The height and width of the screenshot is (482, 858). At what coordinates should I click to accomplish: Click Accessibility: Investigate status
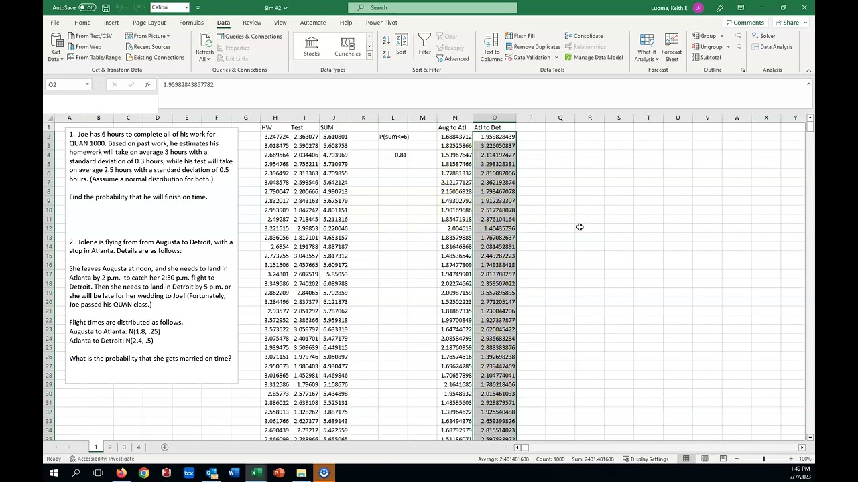pos(102,459)
